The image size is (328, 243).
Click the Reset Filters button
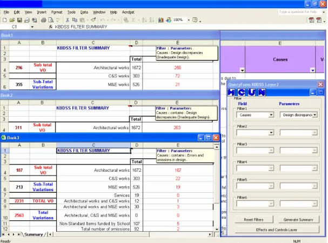[x=254, y=220]
